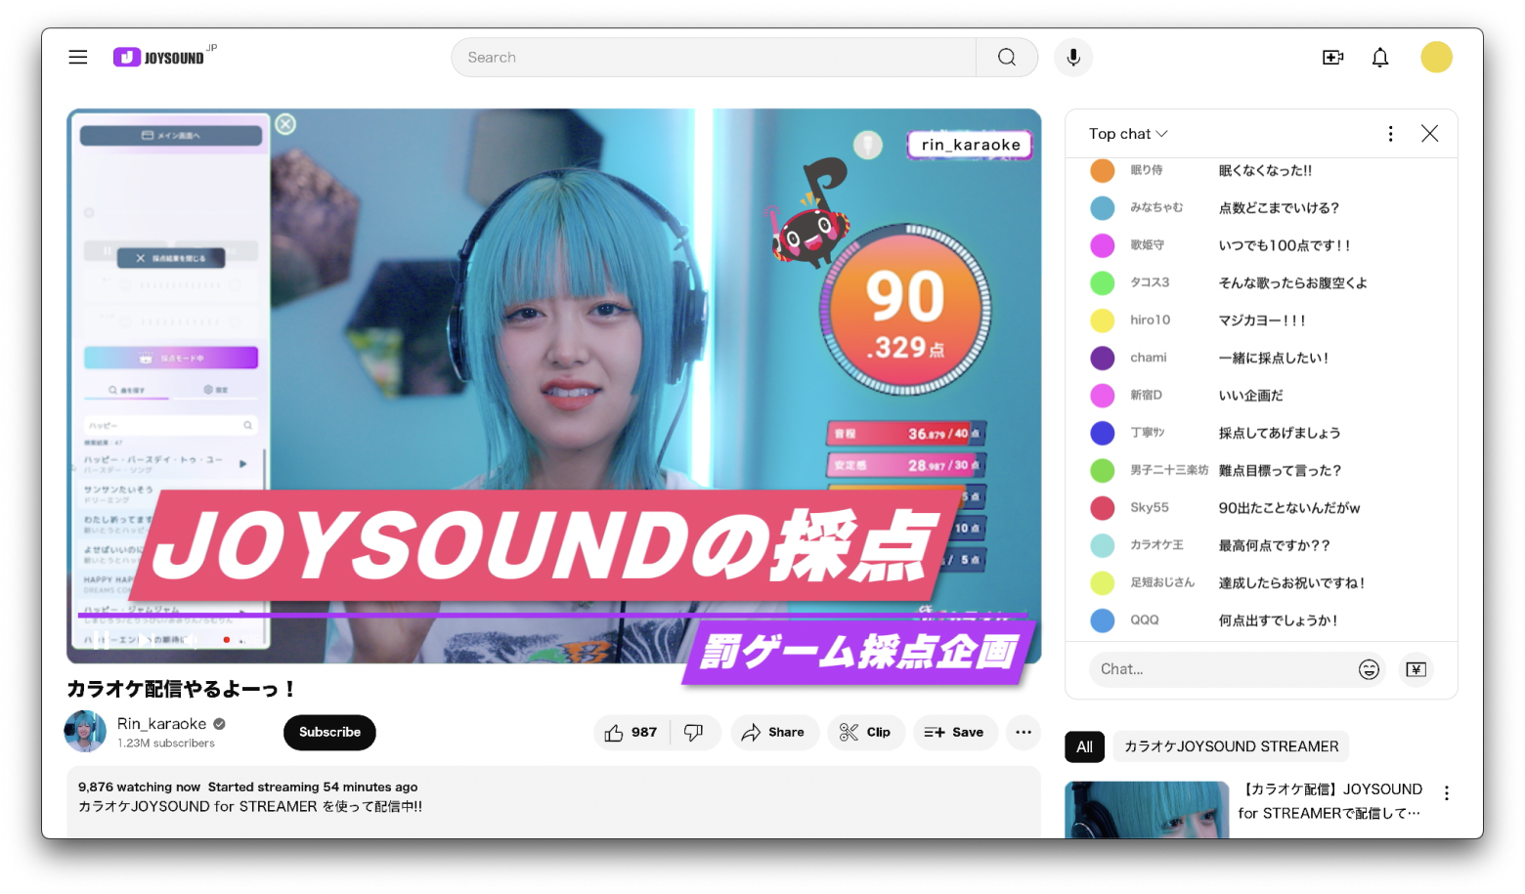Open the emoji picker in chat
This screenshot has height=894, width=1525.
(x=1369, y=669)
